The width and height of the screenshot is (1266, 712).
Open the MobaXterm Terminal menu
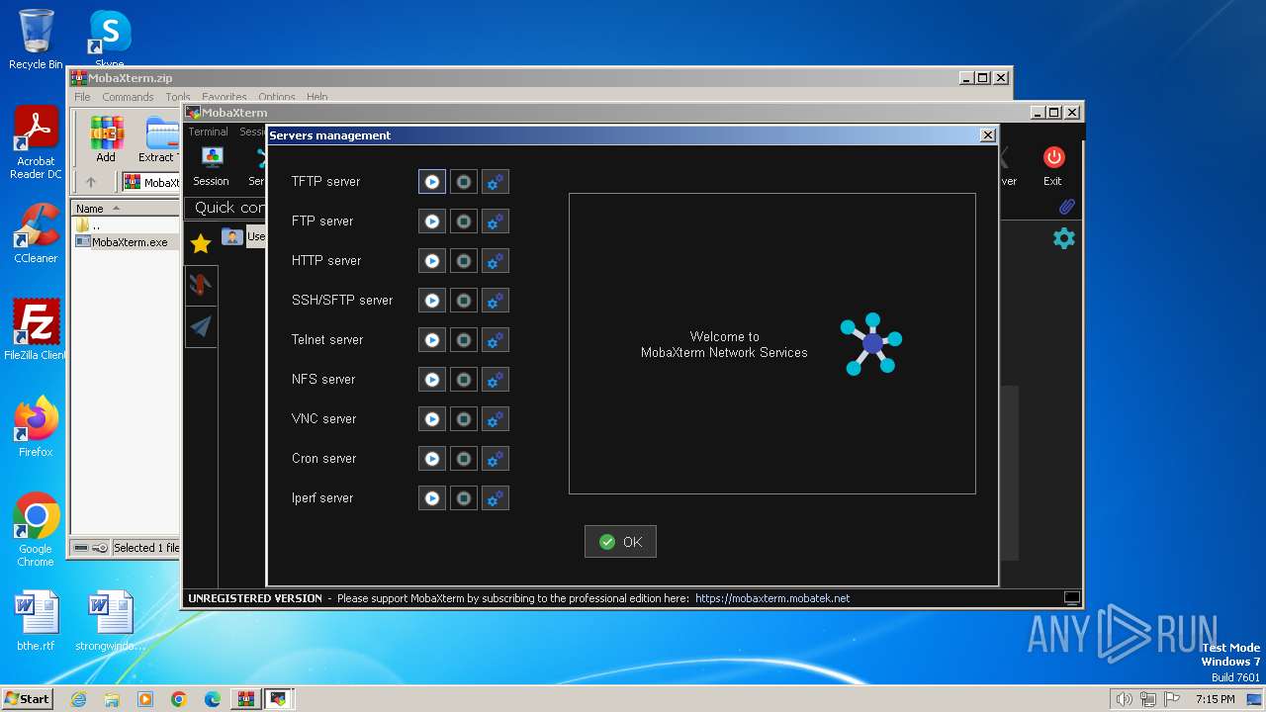pos(208,132)
